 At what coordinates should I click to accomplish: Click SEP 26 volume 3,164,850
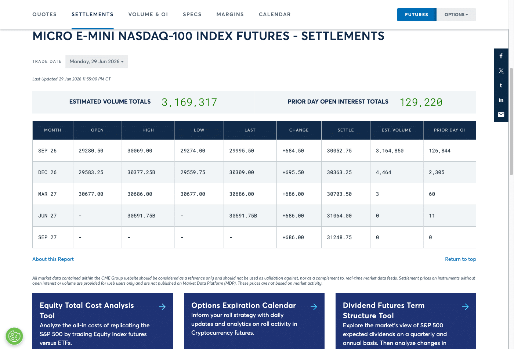[390, 151]
